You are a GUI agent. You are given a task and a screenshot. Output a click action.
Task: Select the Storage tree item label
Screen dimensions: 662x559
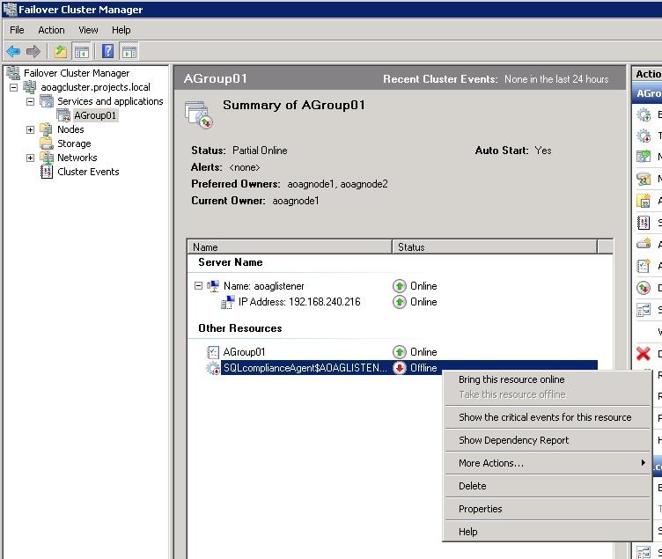(74, 143)
